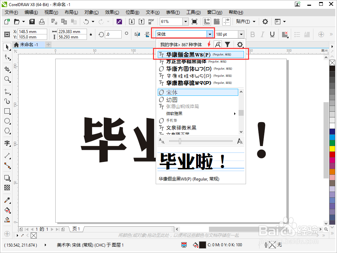Viewport: 337px width, 253px height.
Task: Pick the yellow swatch in palette
Action: pyautogui.click(x=332, y=149)
